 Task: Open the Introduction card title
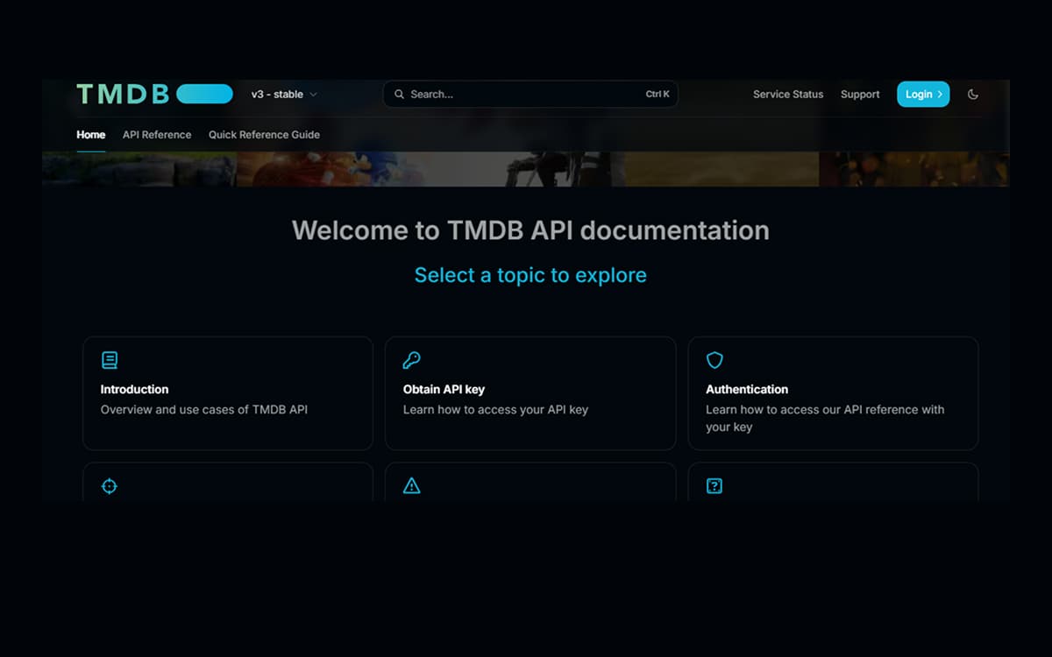134,389
